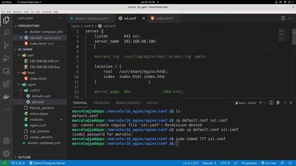Image resolution: width=296 pixels, height=166 pixels.
Task: Start Go Live server
Action: click(x=268, y=163)
